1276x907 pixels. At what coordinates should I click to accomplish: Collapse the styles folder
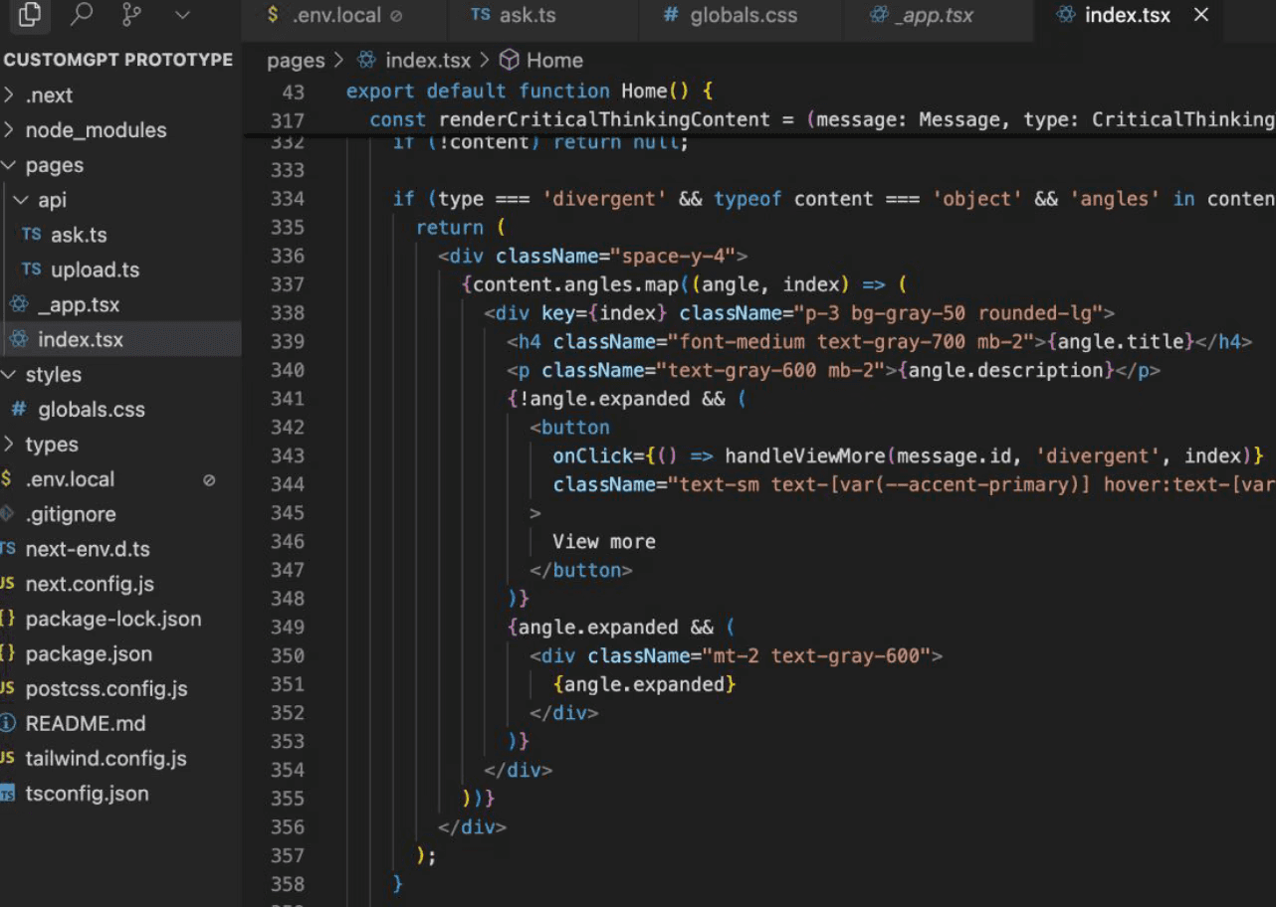53,375
